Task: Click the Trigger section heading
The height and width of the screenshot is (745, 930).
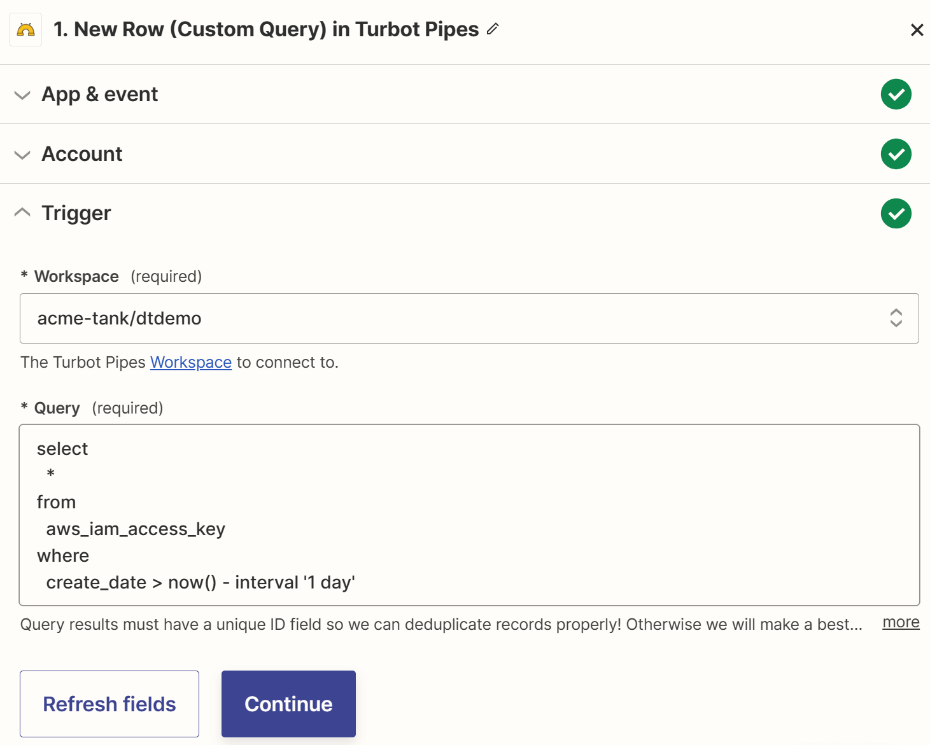Action: (76, 213)
